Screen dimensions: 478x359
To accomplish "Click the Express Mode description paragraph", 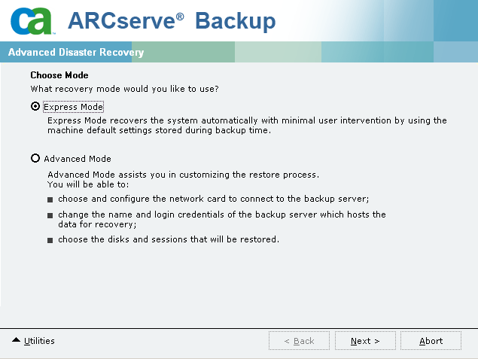I will click(x=247, y=125).
